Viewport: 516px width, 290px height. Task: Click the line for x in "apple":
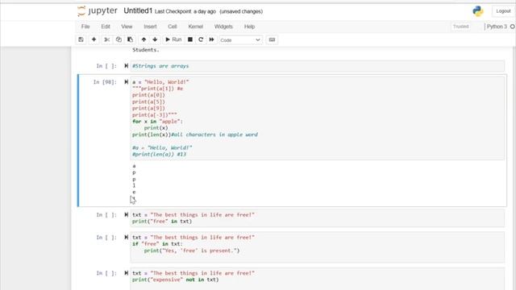click(x=157, y=122)
